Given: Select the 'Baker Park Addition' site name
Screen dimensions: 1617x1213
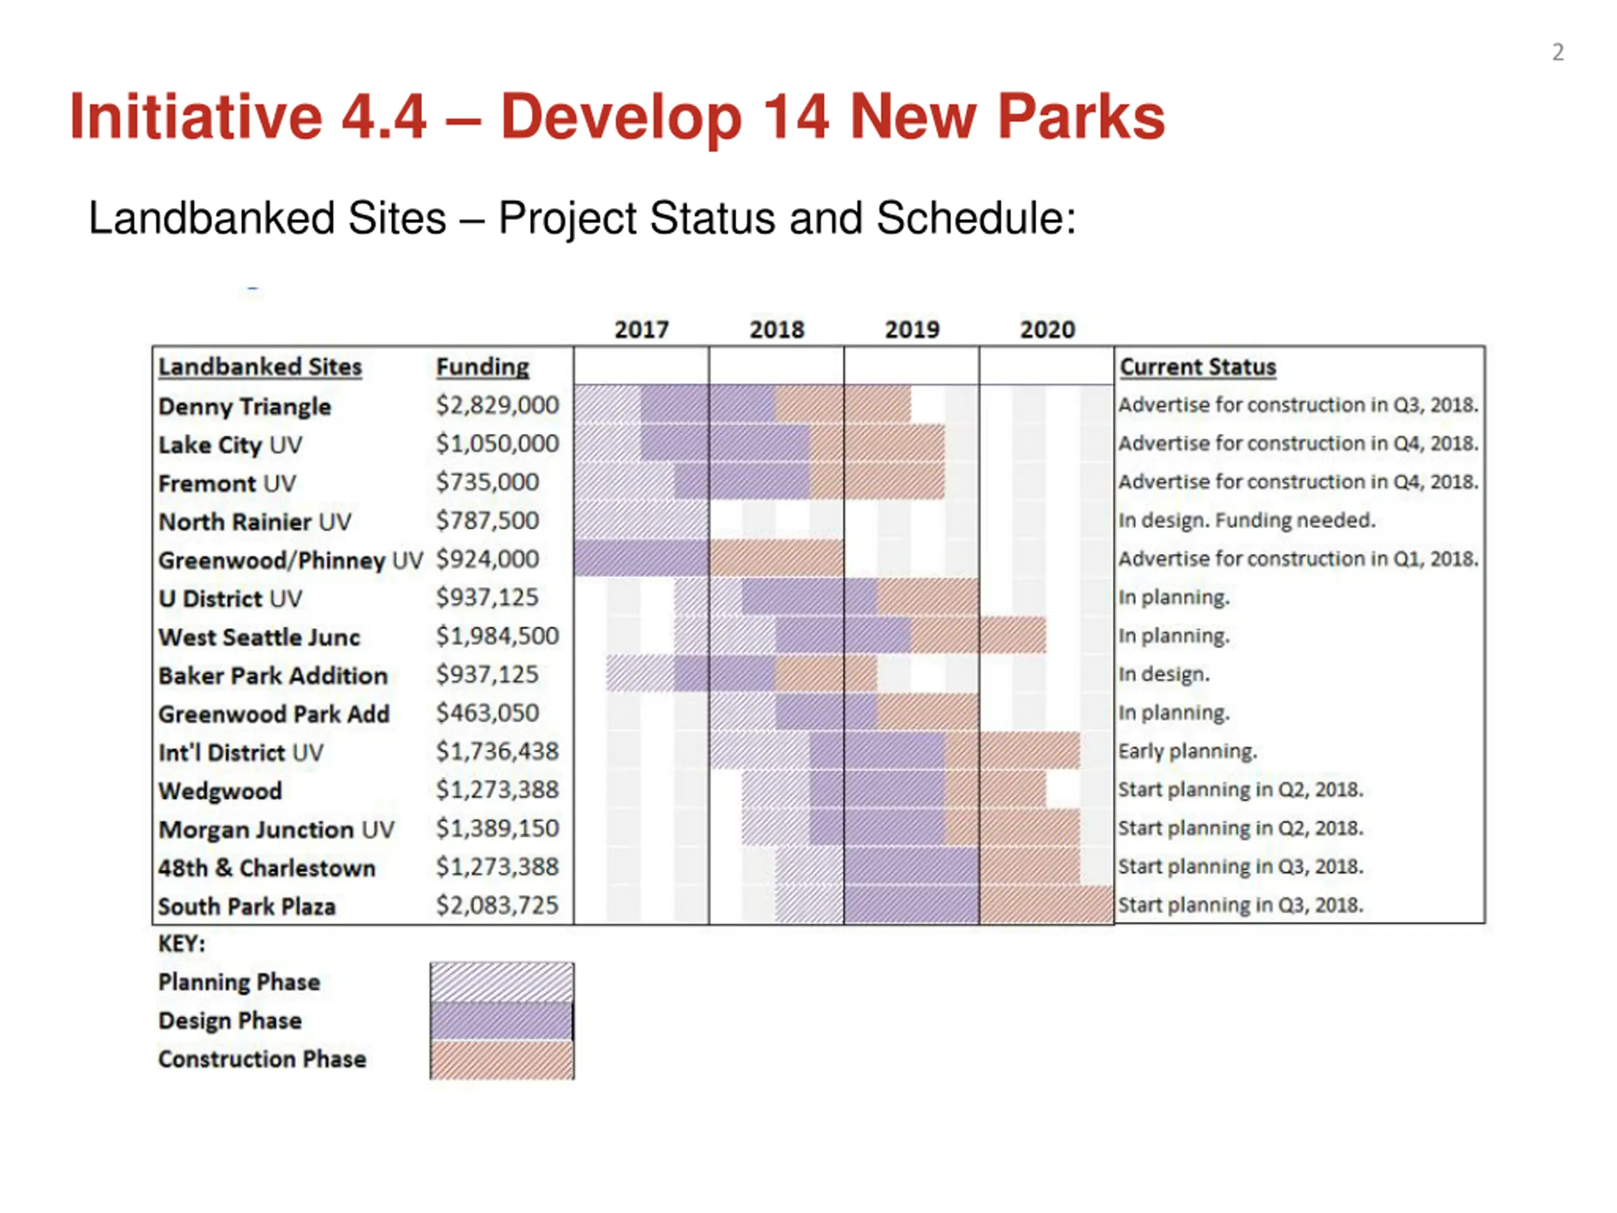Looking at the screenshot, I should tap(273, 675).
